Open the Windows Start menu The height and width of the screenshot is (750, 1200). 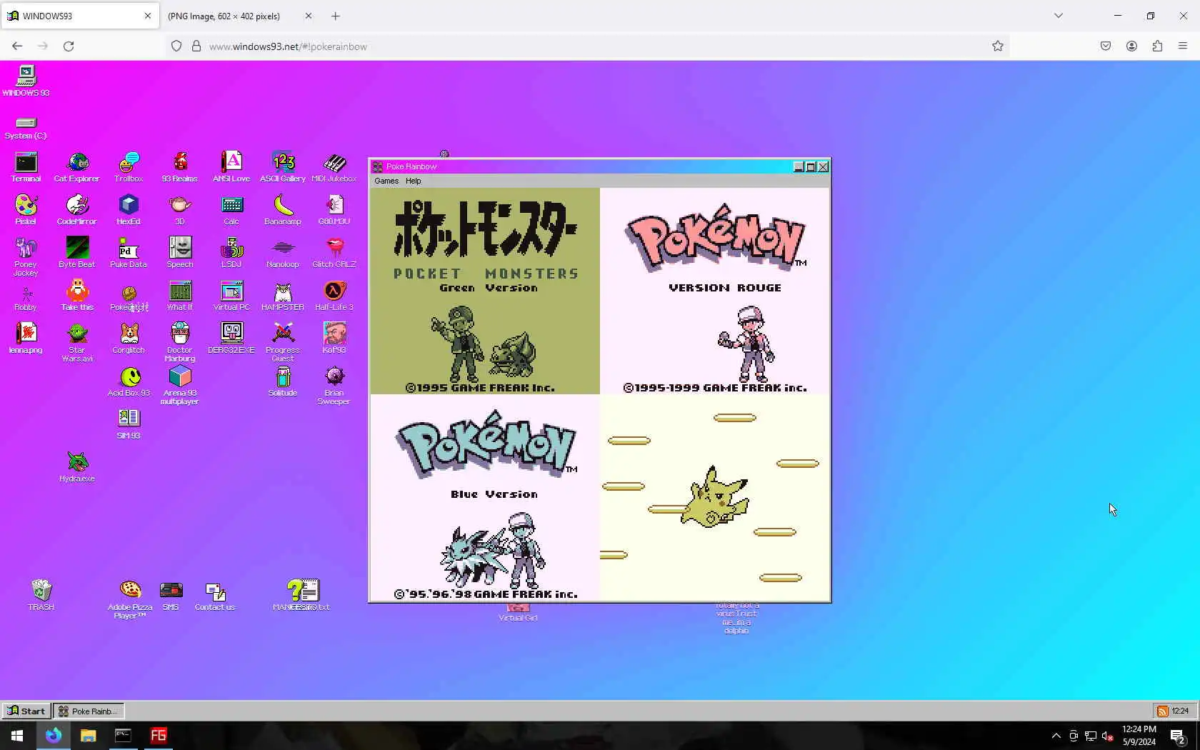[17, 736]
